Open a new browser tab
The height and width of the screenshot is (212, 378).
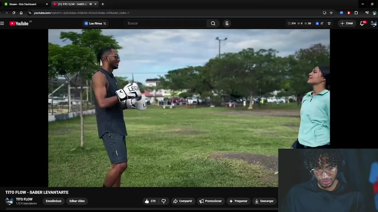click(x=103, y=4)
